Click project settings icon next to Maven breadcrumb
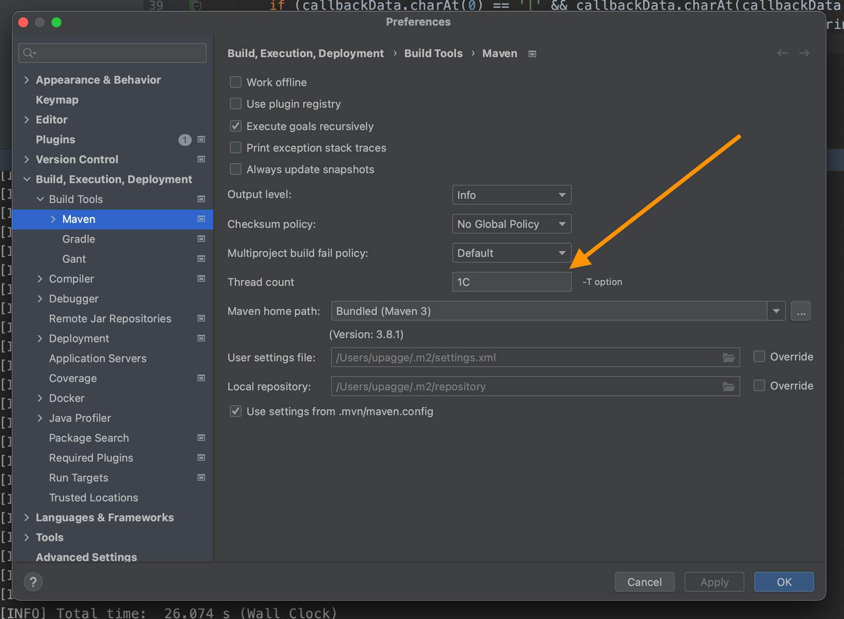This screenshot has width=844, height=619. (532, 54)
